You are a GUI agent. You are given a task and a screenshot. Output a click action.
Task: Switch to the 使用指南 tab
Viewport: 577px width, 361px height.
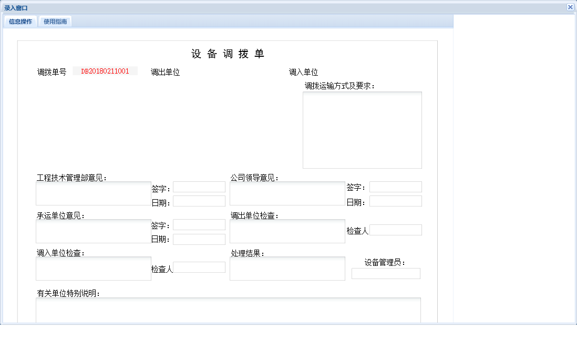click(55, 22)
